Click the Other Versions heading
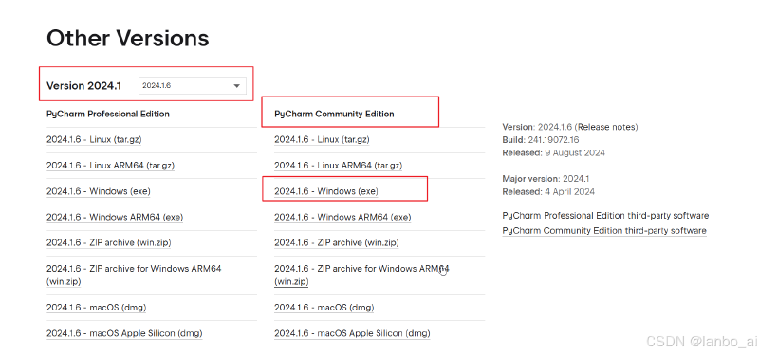This screenshot has width=759, height=354. [x=128, y=38]
